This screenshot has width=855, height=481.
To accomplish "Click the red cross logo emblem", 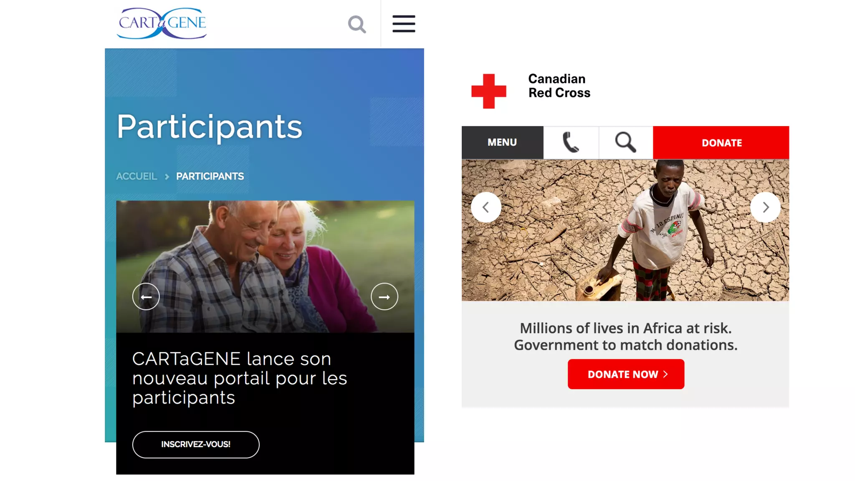I will pyautogui.click(x=488, y=91).
